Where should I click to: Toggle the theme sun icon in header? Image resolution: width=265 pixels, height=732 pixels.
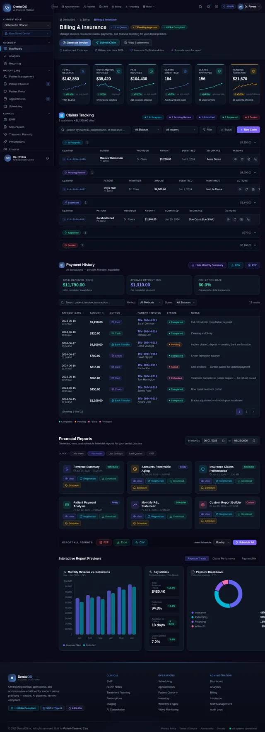pos(216,7)
